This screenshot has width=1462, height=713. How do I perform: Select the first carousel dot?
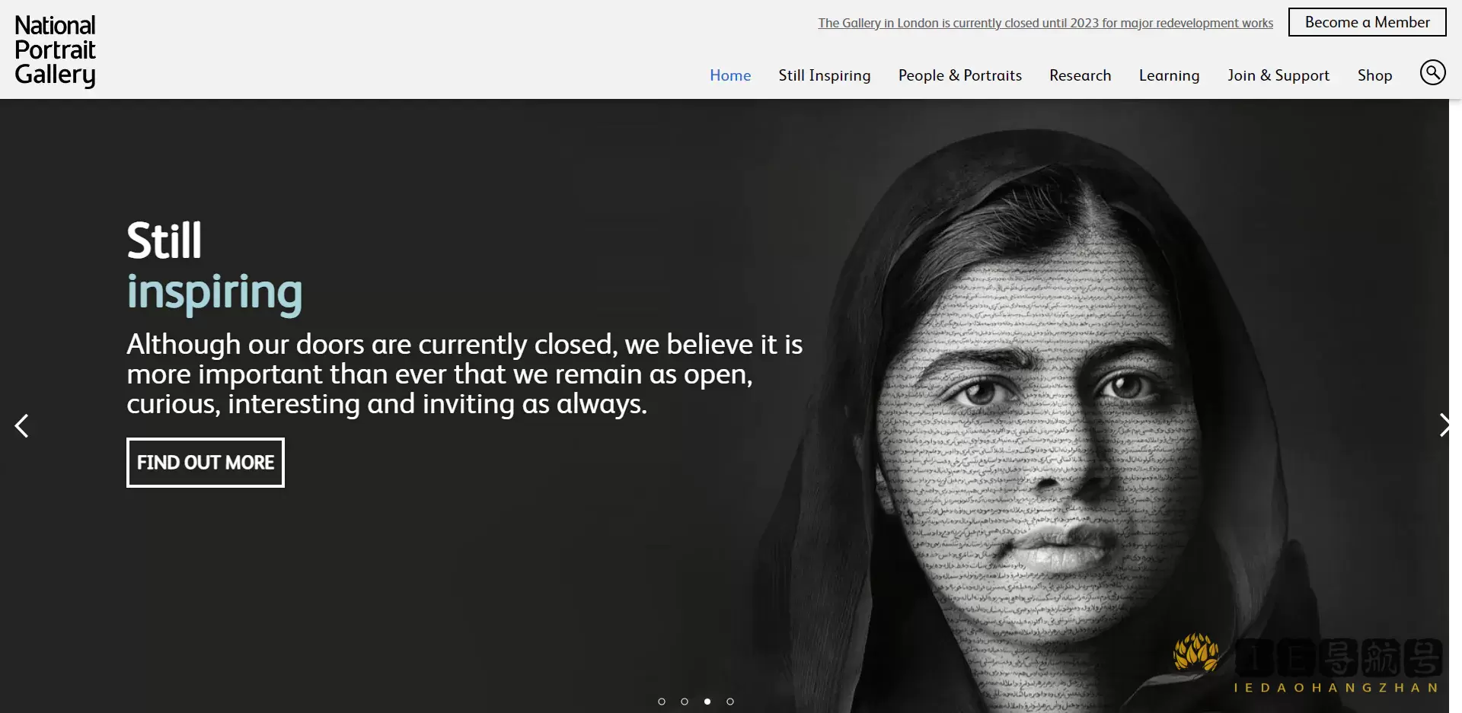pyautogui.click(x=662, y=702)
